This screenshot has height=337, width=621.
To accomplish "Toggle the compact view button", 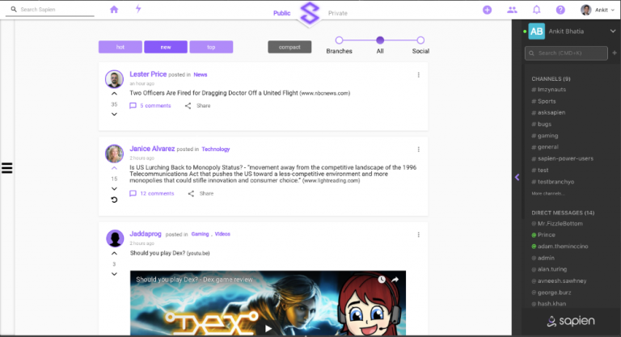I will (289, 47).
